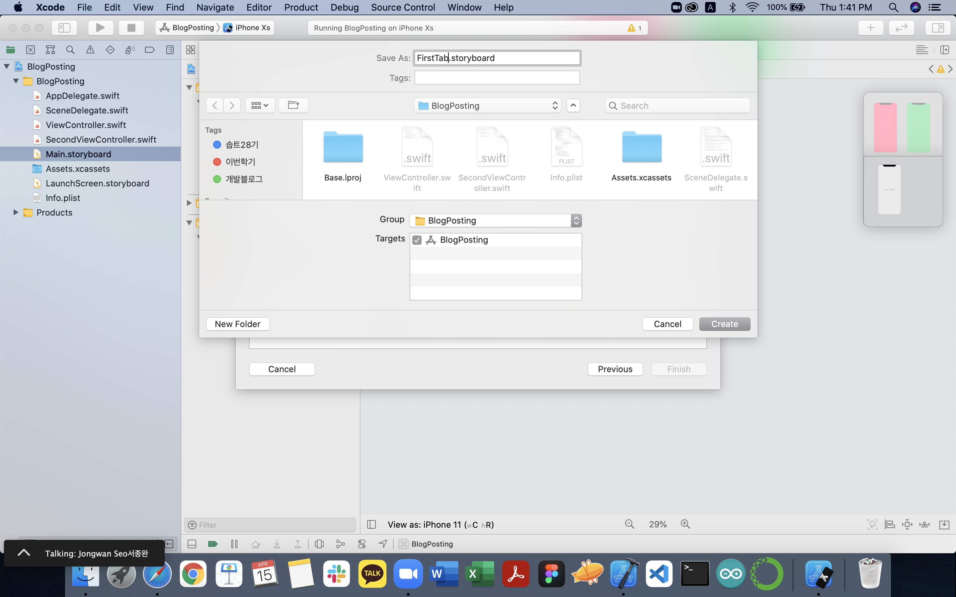
Task: Click the Create button
Action: [725, 324]
